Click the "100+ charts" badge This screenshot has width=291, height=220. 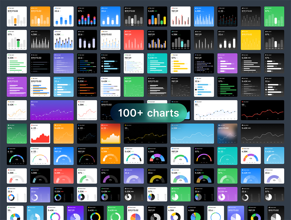point(148,113)
